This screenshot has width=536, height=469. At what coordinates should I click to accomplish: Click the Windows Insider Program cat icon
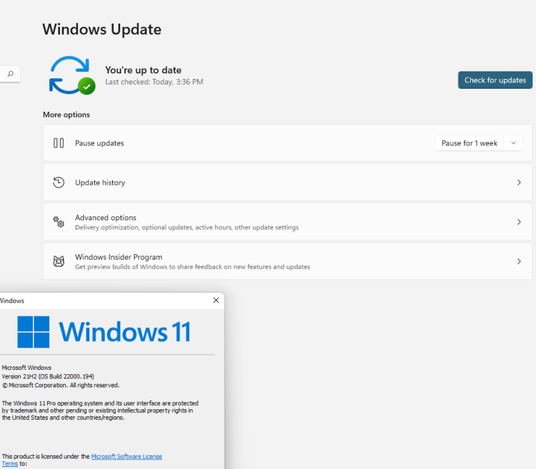[x=58, y=261]
